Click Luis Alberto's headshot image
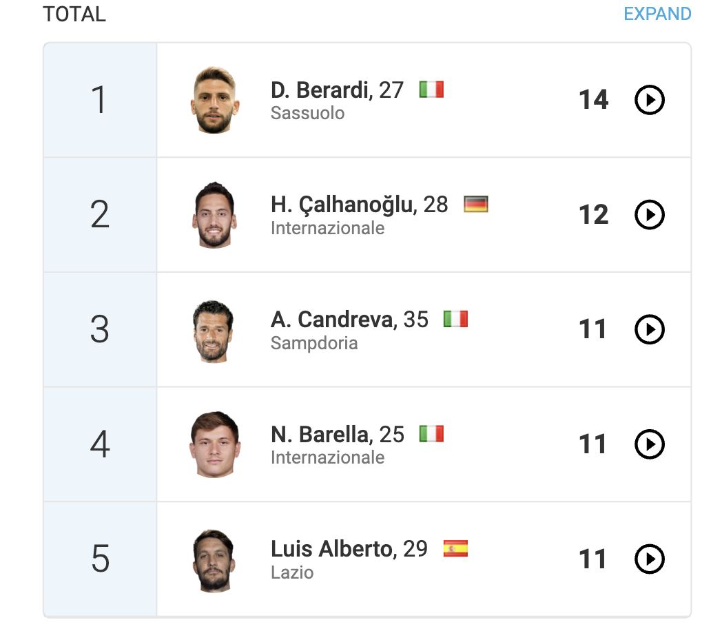Screen dimensions: 722x642 tap(214, 561)
